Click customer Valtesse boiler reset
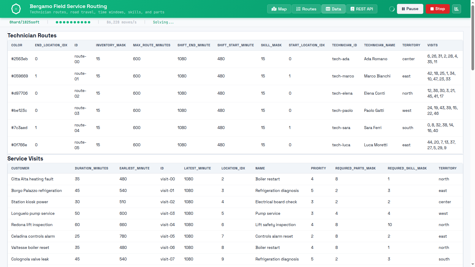Viewport: 475px width, 267px height. pos(30,248)
